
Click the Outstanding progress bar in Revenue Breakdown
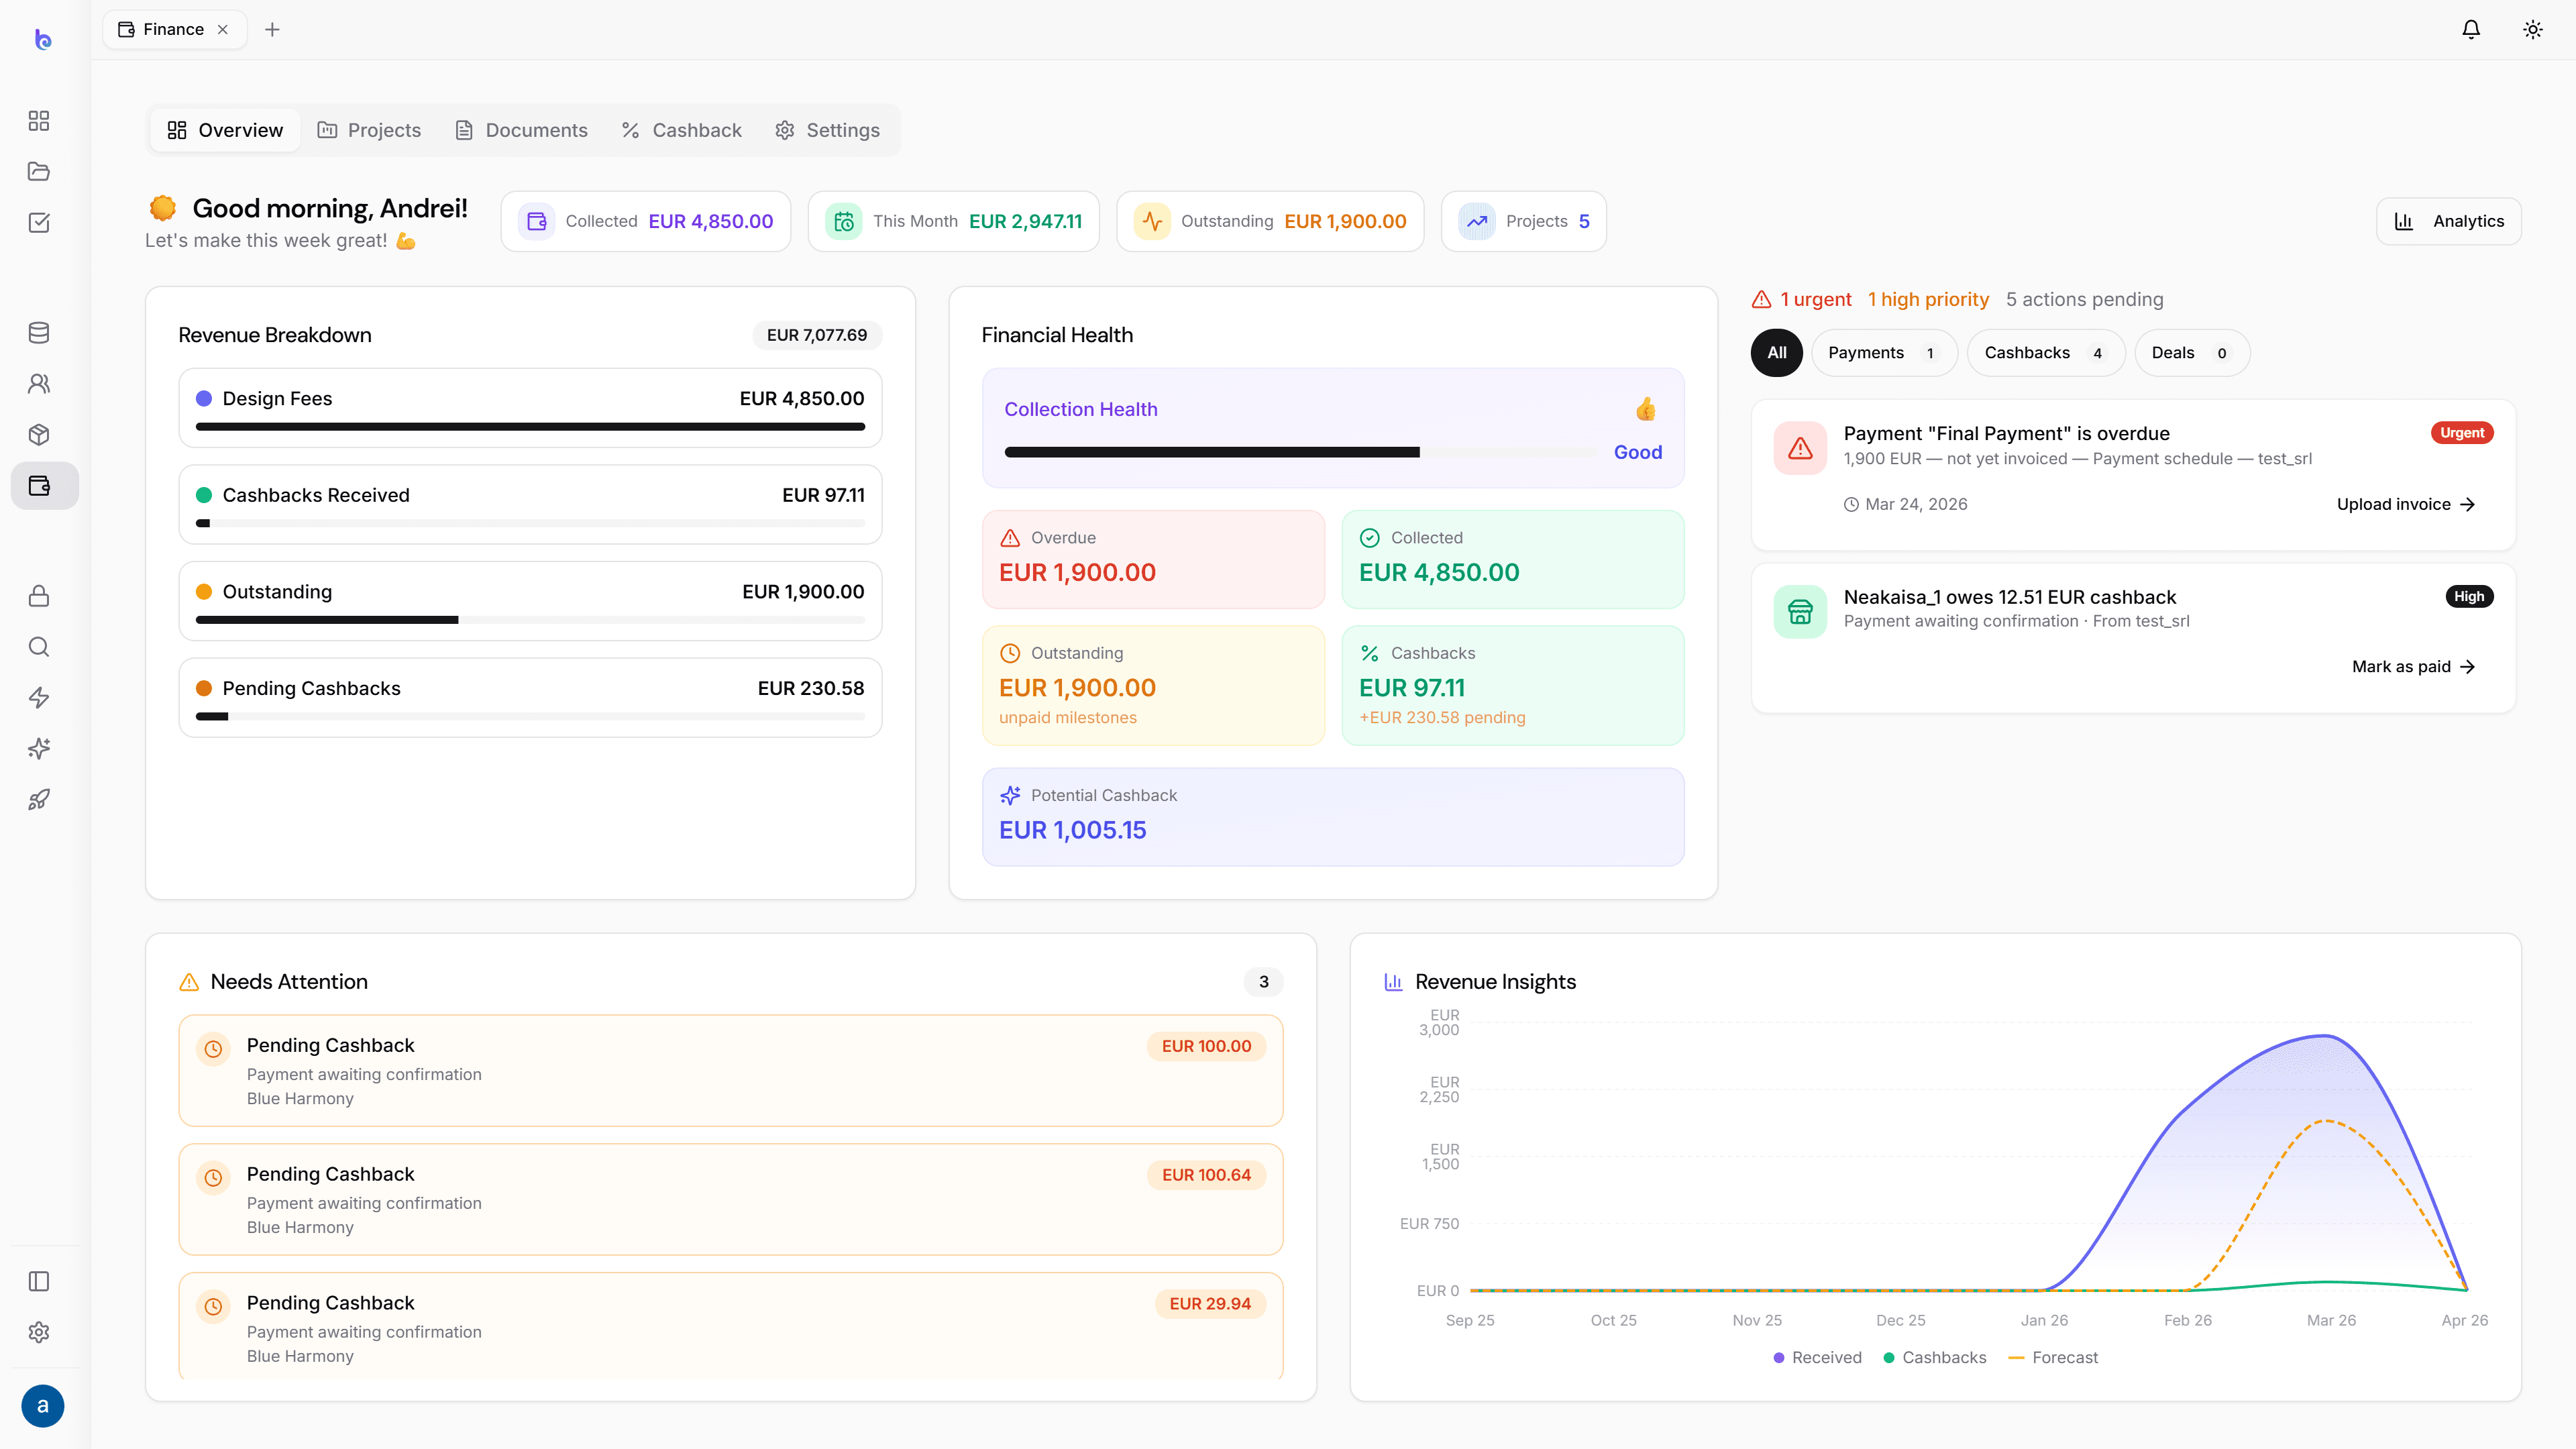[x=530, y=620]
